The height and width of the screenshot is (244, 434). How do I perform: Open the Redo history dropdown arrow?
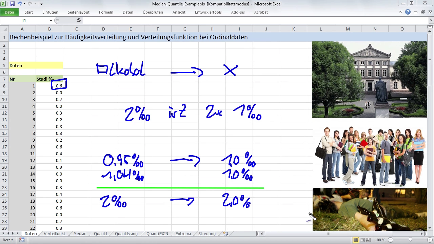coord(35,4)
